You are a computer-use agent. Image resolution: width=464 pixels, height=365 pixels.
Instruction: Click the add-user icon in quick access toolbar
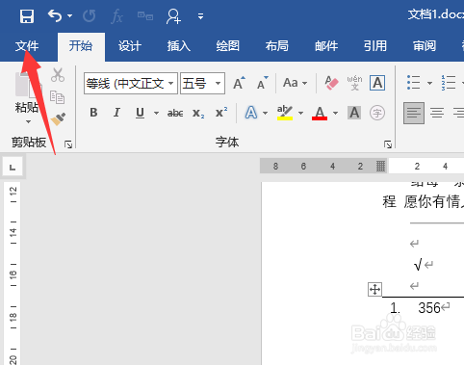(173, 16)
